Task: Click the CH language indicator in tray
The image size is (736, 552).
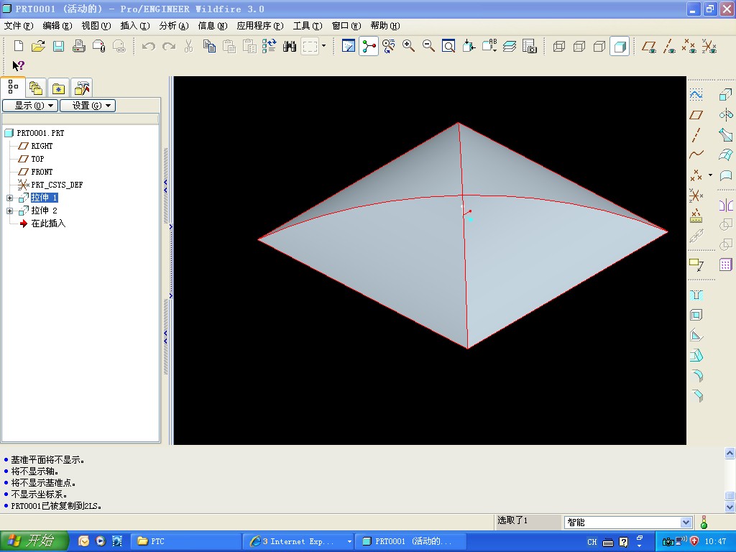Action: [x=592, y=542]
